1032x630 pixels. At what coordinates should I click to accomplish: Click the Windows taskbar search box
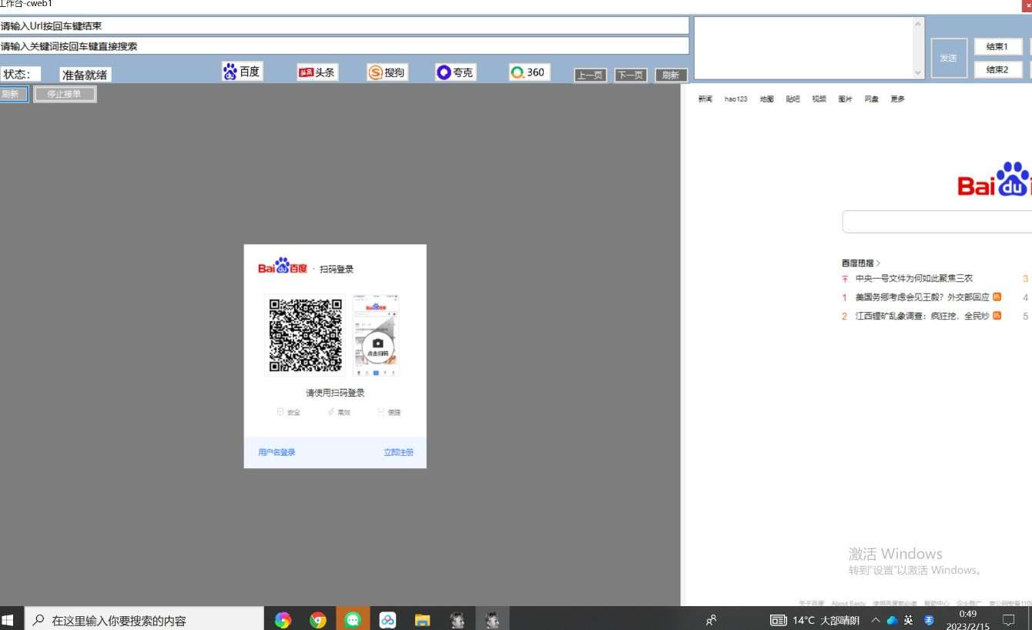145,619
